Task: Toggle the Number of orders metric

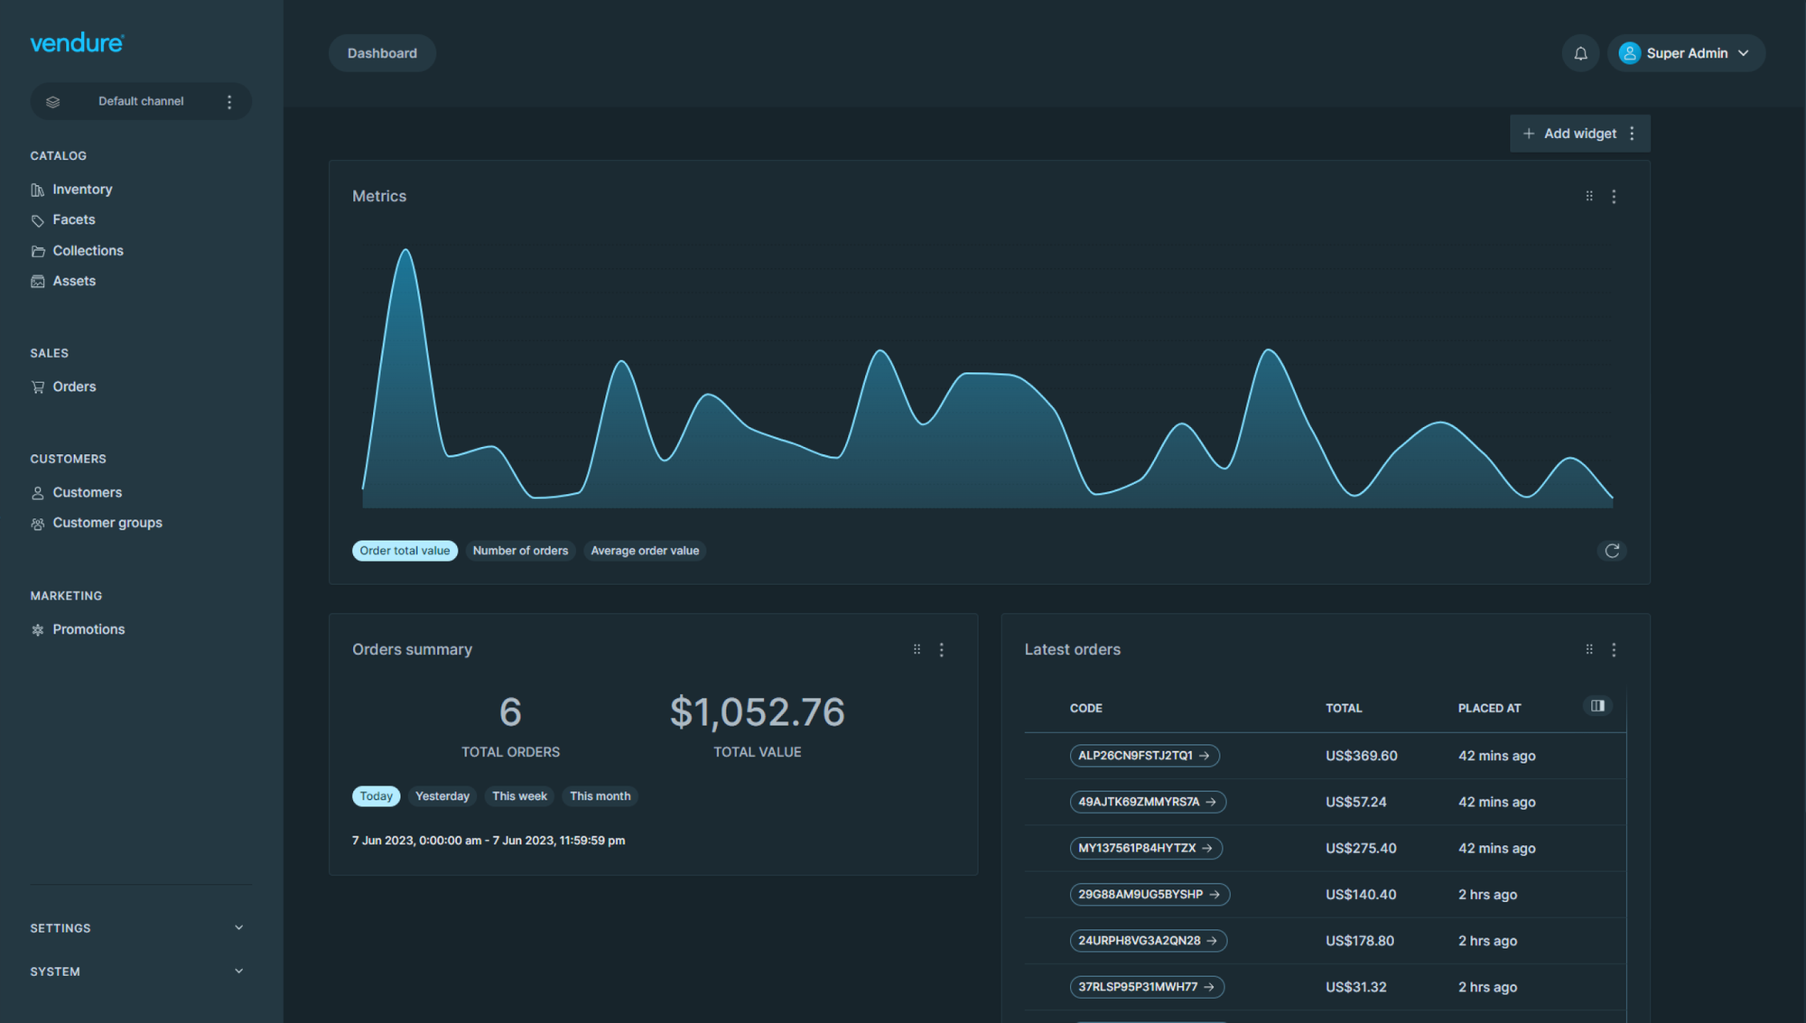Action: point(520,551)
